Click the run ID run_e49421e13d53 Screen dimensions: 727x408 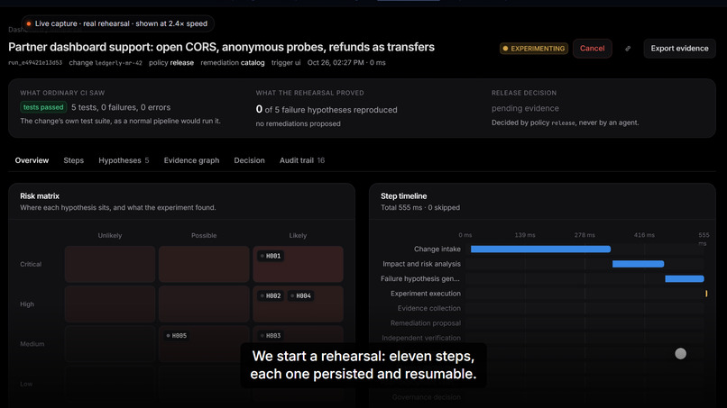pyautogui.click(x=35, y=62)
